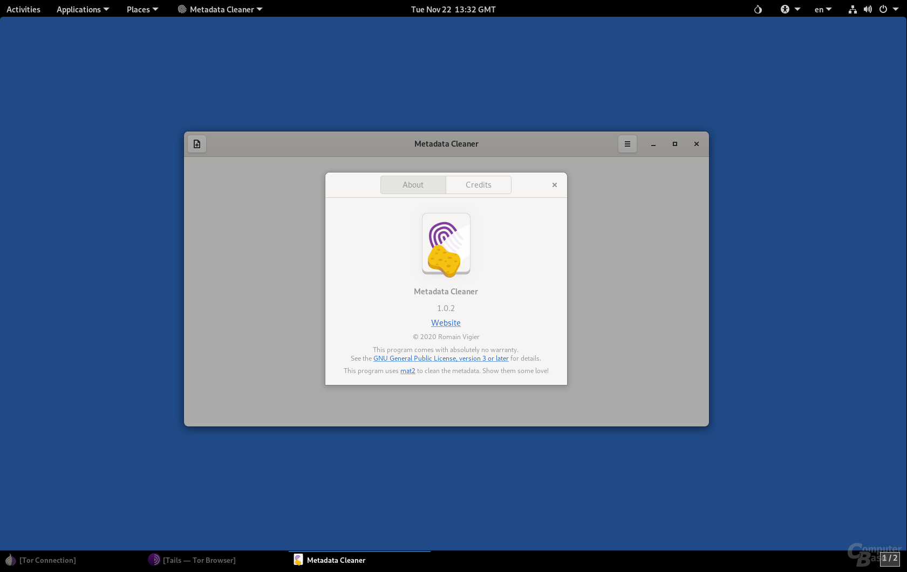Maximize the Metadata Cleaner window

pos(675,144)
